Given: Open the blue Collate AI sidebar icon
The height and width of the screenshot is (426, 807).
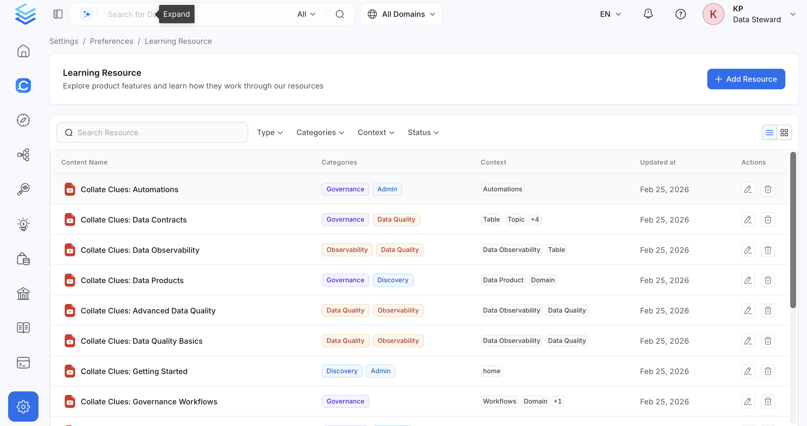Looking at the screenshot, I should pyautogui.click(x=23, y=85).
